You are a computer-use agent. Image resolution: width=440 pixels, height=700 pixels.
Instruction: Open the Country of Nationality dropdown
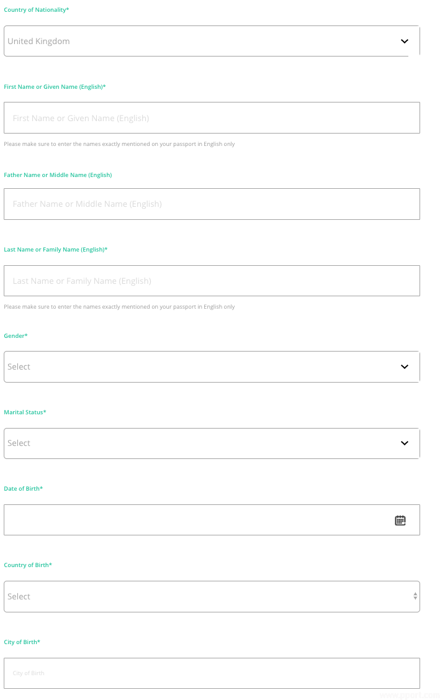point(205,42)
